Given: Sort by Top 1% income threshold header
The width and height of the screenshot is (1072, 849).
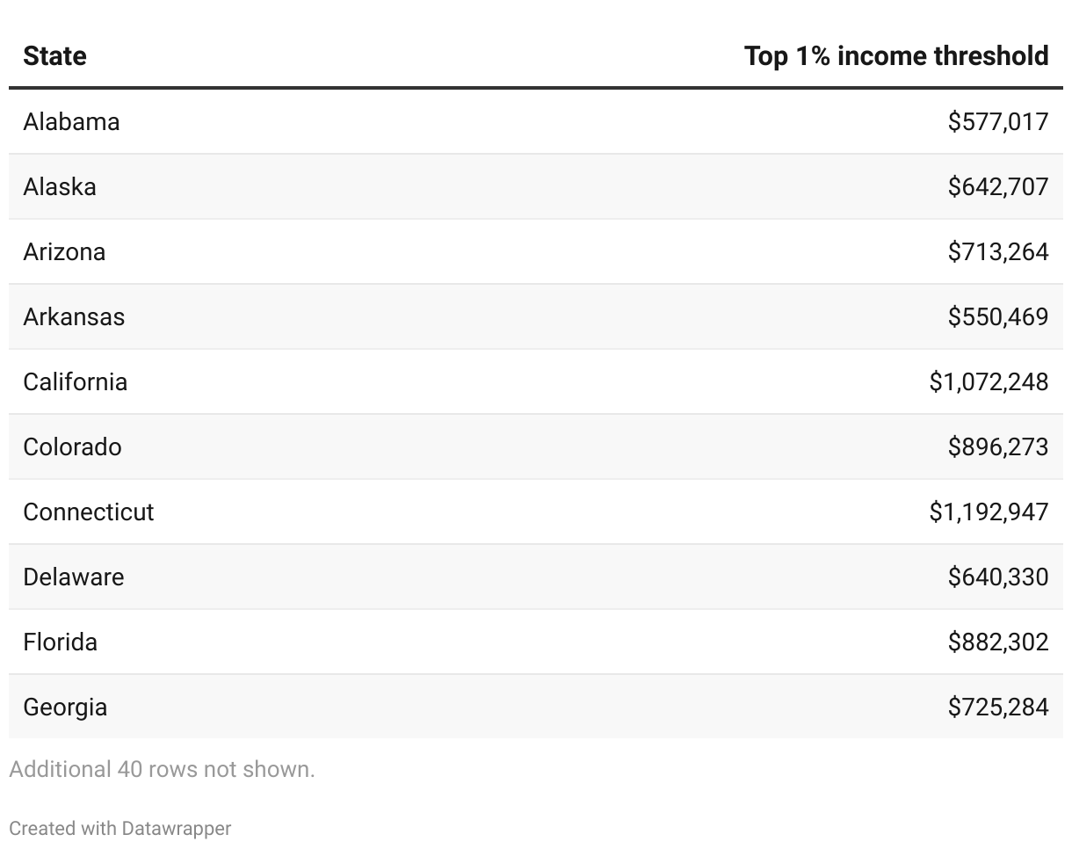Looking at the screenshot, I should [896, 56].
